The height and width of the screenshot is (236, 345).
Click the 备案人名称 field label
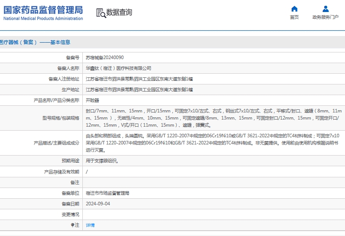pos(68,68)
